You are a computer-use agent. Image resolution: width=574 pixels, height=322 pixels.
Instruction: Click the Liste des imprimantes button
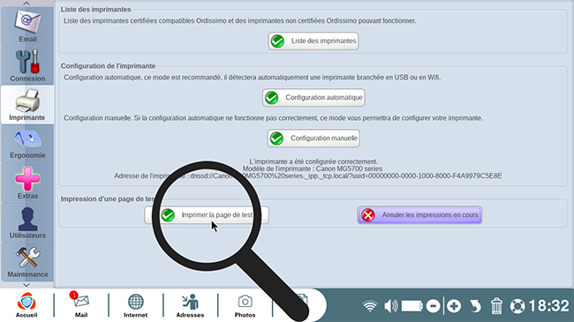pos(313,41)
